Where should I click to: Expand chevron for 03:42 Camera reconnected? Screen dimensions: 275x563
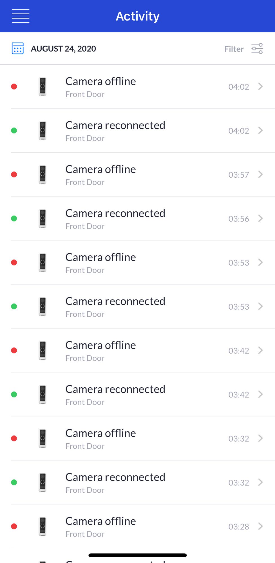tap(260, 394)
